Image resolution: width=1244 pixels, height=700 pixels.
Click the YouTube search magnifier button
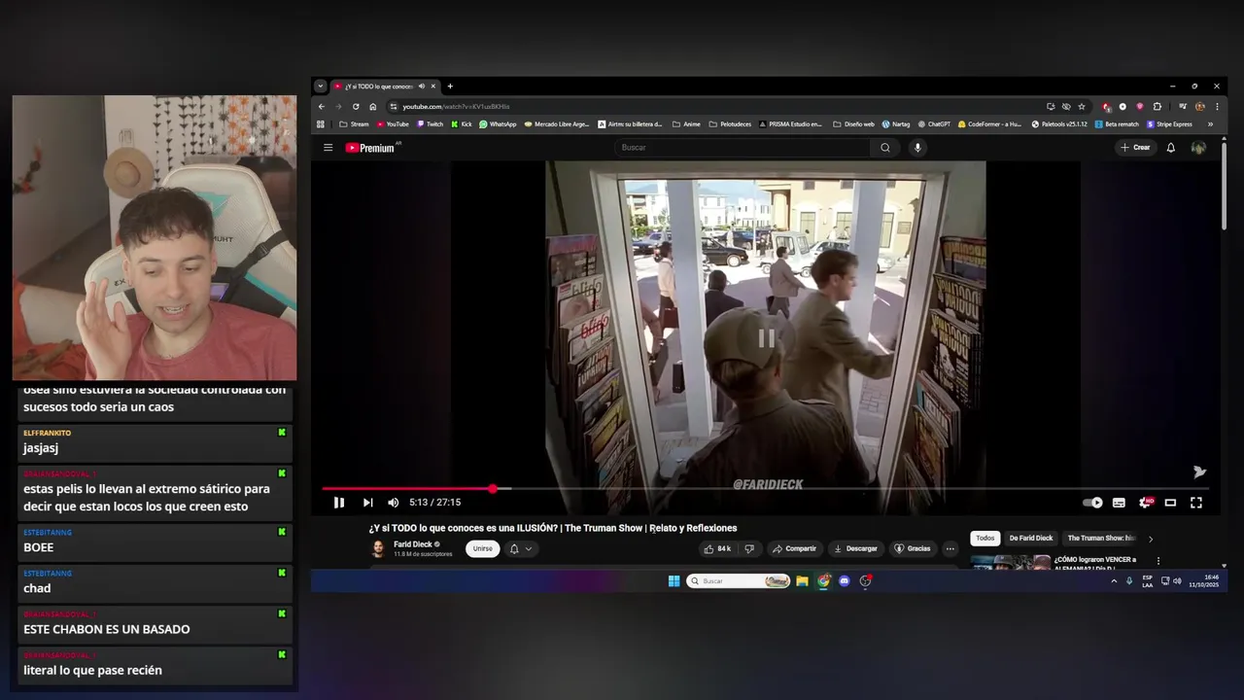(x=884, y=148)
